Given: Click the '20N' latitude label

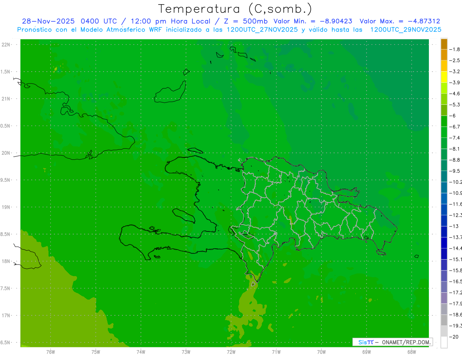Looking at the screenshot, I should tap(7, 153).
